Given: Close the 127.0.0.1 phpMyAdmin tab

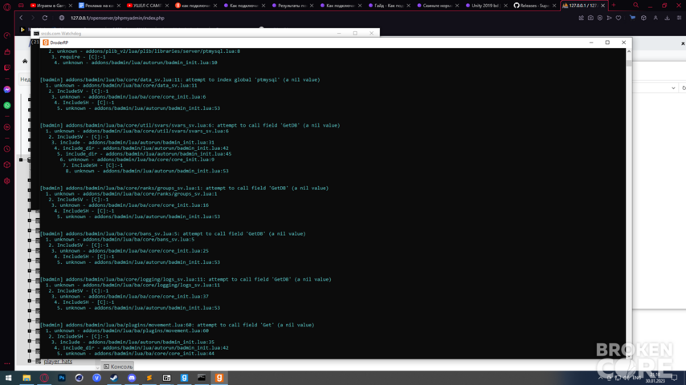Looking at the screenshot, I should [x=603, y=6].
